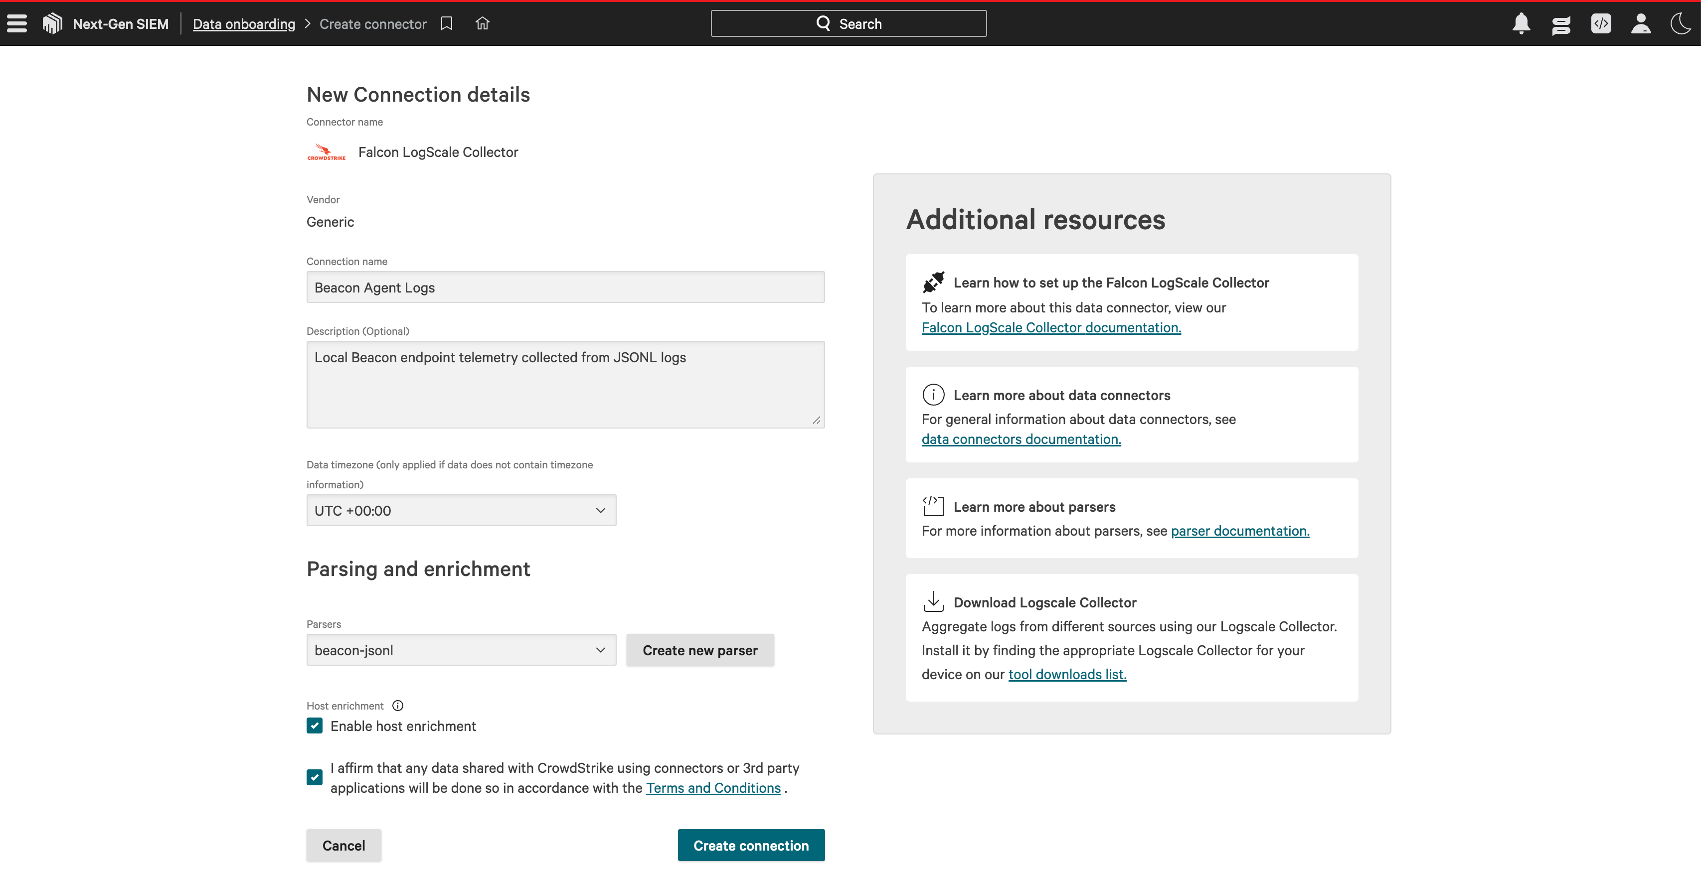Uncheck Enable host enrichment
The height and width of the screenshot is (870, 1701).
tap(314, 726)
